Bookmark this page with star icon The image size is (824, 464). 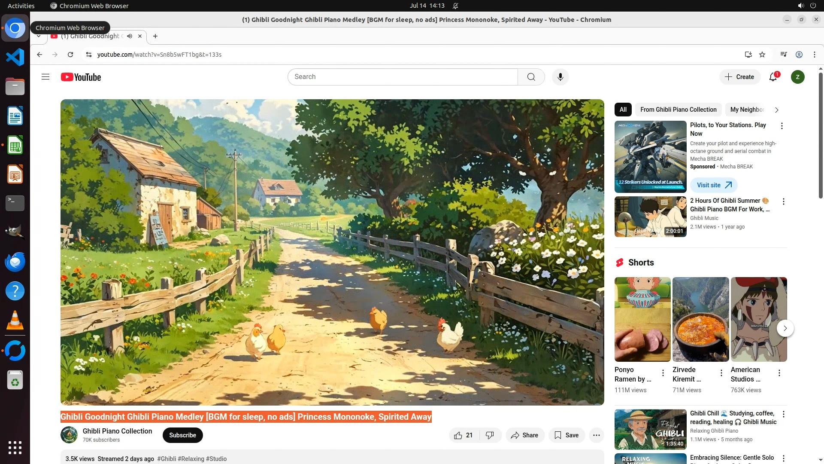[x=762, y=55]
